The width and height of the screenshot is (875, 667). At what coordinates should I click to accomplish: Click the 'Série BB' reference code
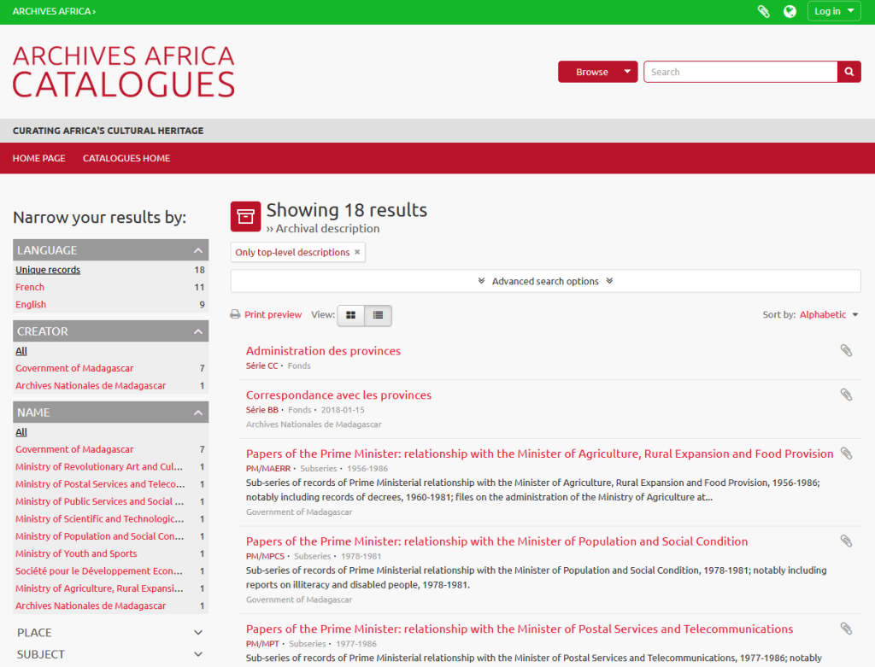pyautogui.click(x=262, y=410)
